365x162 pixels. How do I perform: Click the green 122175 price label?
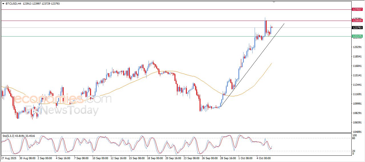pos(357,36)
